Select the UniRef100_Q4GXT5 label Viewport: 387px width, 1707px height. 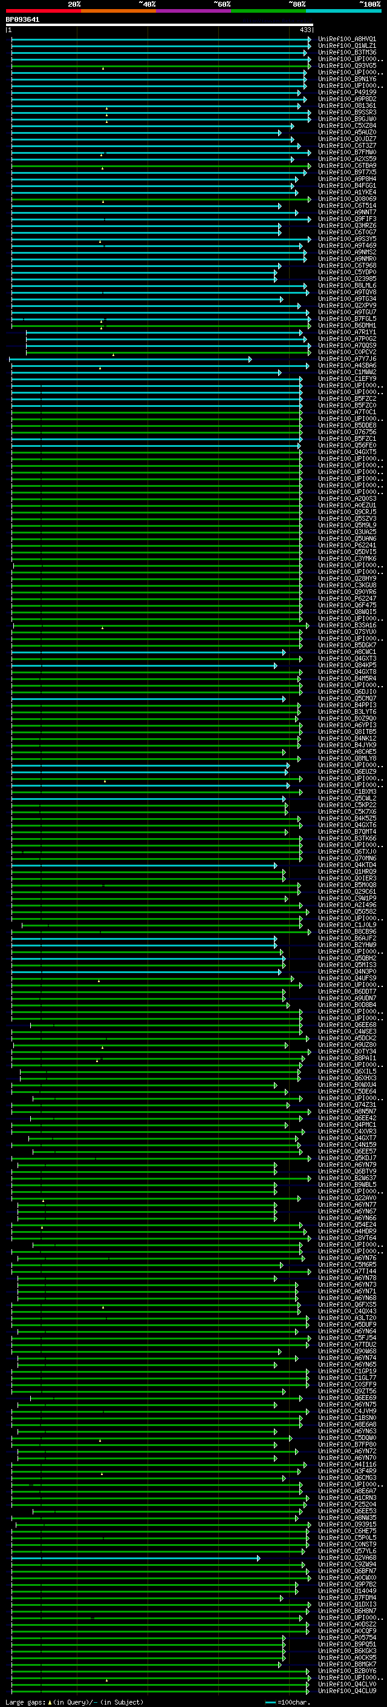pos(347,452)
